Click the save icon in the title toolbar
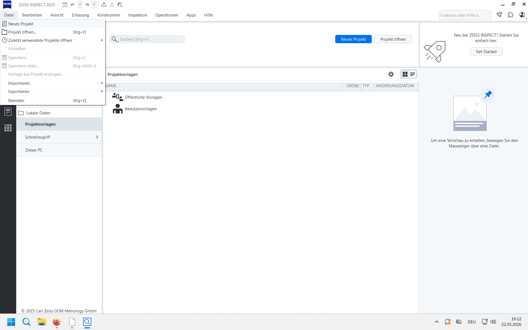528x330 pixels. pyautogui.click(x=65, y=5)
